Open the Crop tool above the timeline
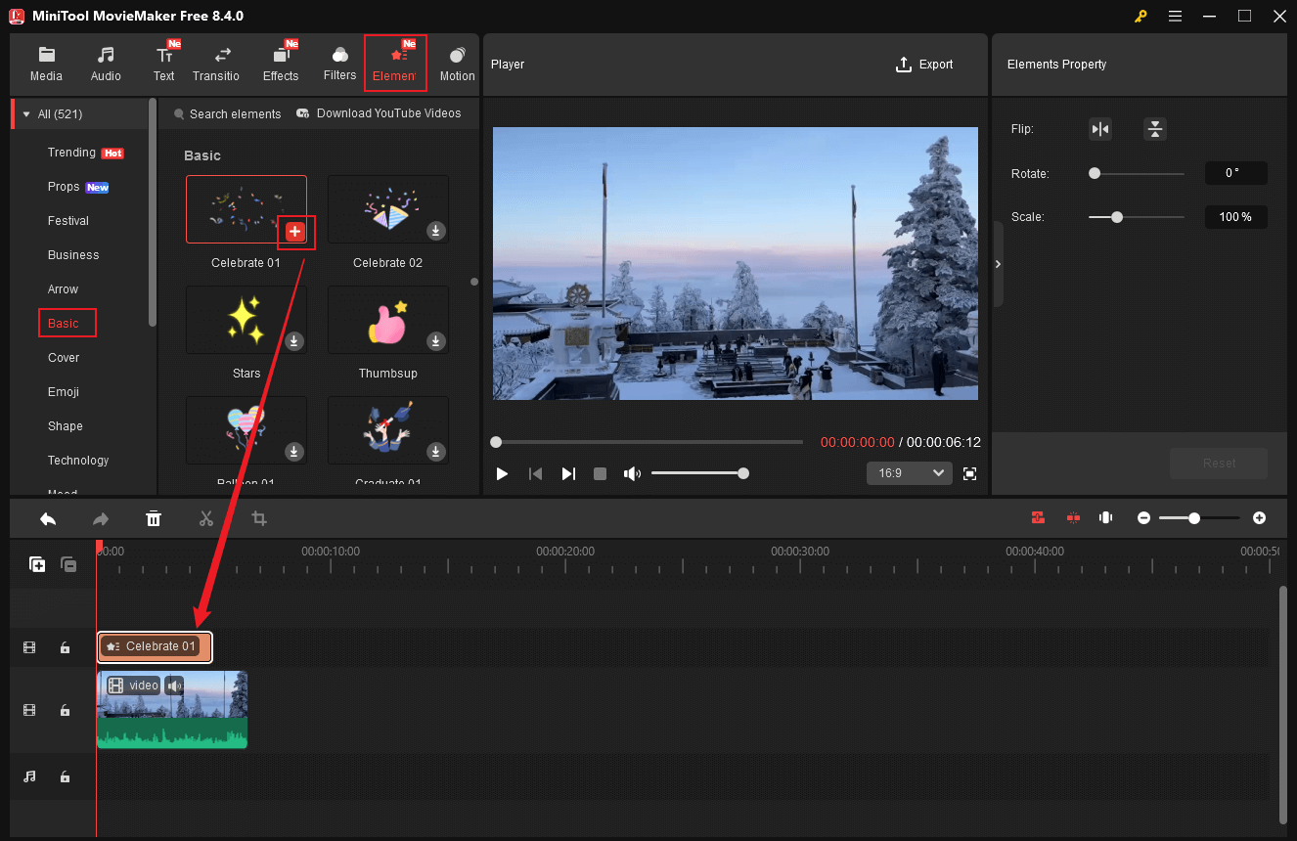This screenshot has height=841, width=1297. 259,518
